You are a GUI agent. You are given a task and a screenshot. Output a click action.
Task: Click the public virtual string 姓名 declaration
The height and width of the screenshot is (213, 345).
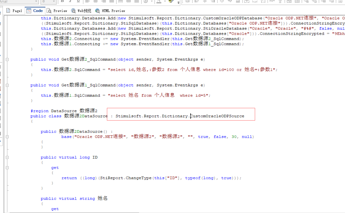tap(74, 199)
